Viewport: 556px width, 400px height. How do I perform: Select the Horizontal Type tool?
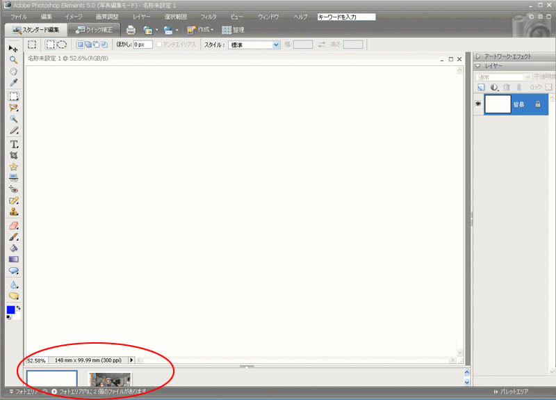click(x=13, y=143)
